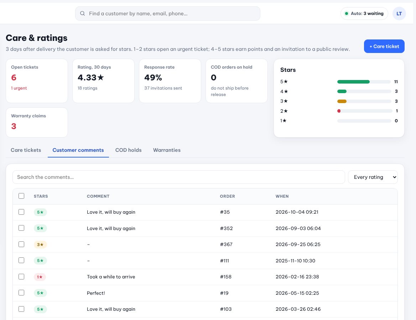
Task: Click the + Care ticket button
Action: pyautogui.click(x=384, y=46)
